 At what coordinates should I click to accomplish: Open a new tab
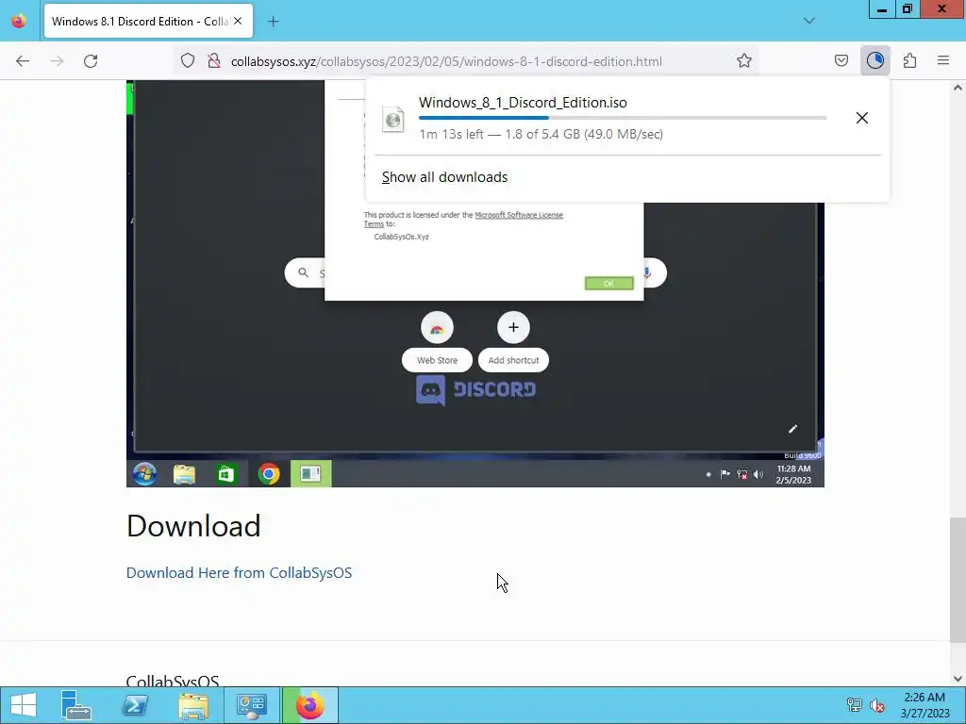click(x=274, y=22)
